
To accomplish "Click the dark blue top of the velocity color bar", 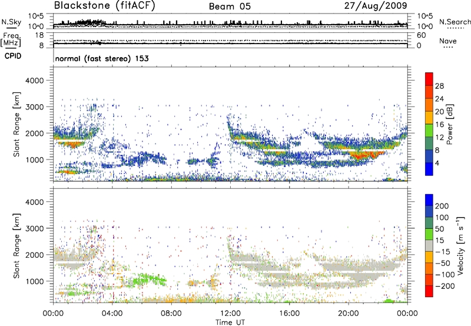I will point(429,200).
